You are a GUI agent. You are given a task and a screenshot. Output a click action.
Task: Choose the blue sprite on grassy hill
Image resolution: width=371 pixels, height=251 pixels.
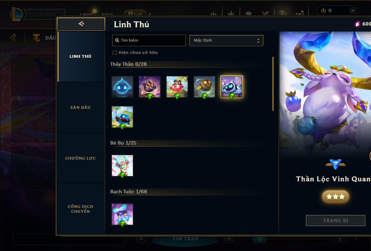point(122,117)
